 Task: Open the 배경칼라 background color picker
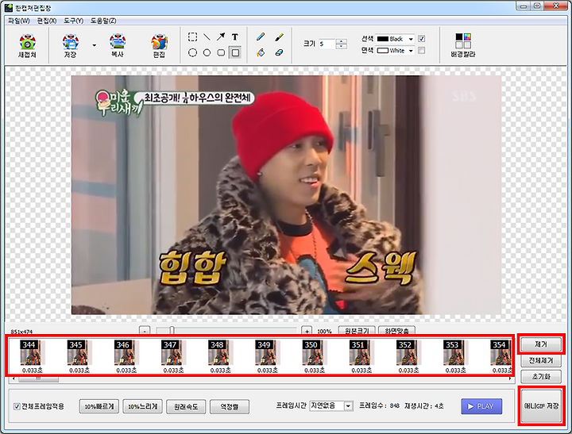coord(463,45)
